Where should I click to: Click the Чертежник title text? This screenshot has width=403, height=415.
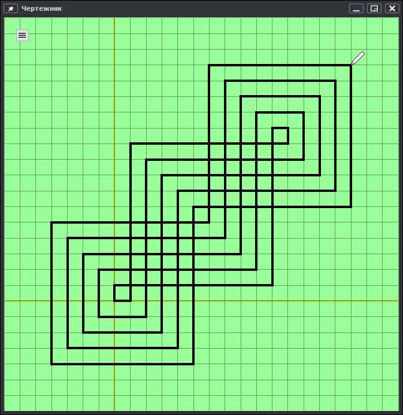41,8
